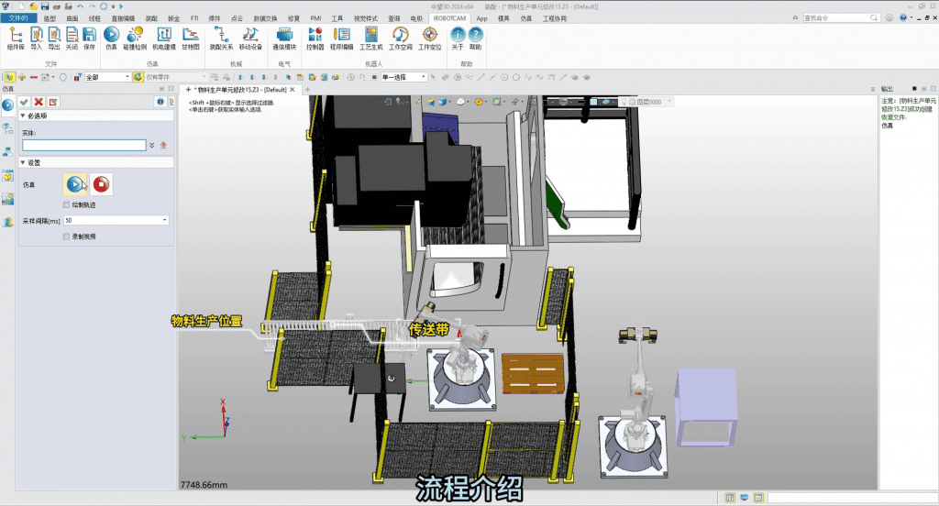This screenshot has width=939, height=506.
Task: Open the 工作空间 workspace tool
Action: point(400,38)
